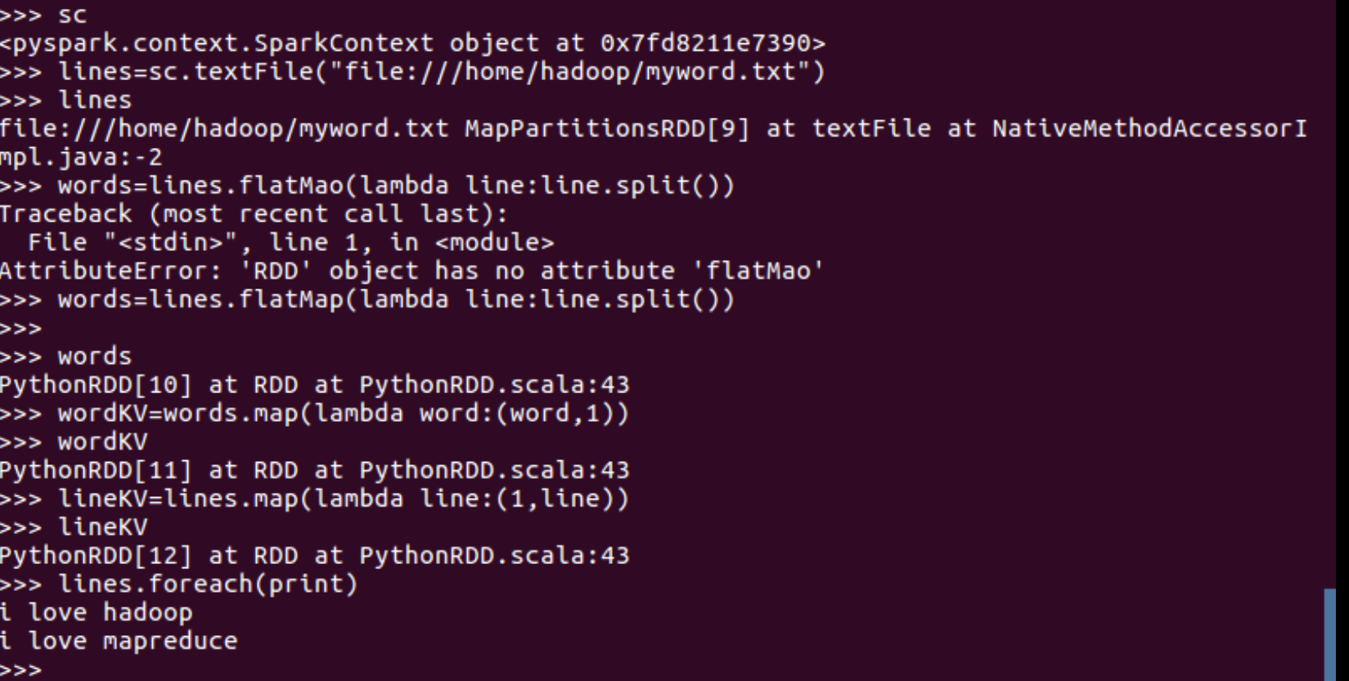
Task: Click the corrected flatMap command line
Action: 396,299
